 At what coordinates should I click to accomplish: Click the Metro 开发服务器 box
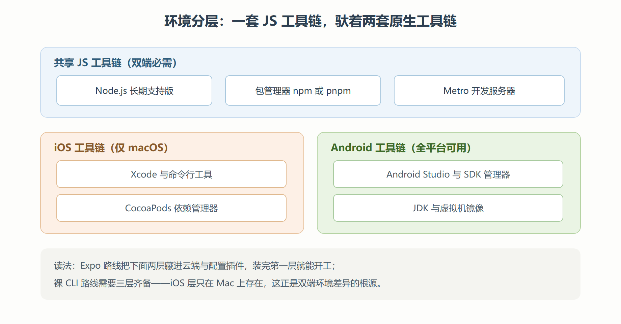coord(479,90)
